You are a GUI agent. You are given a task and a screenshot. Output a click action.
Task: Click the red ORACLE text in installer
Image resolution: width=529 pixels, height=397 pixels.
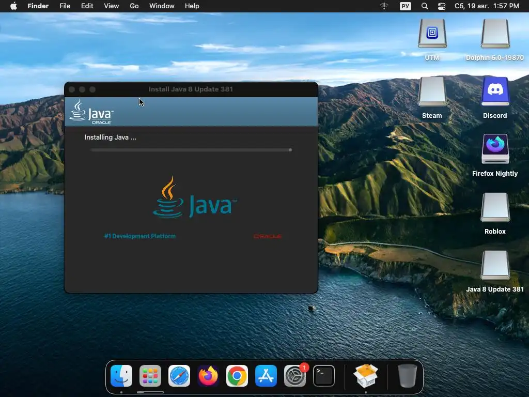(x=268, y=236)
